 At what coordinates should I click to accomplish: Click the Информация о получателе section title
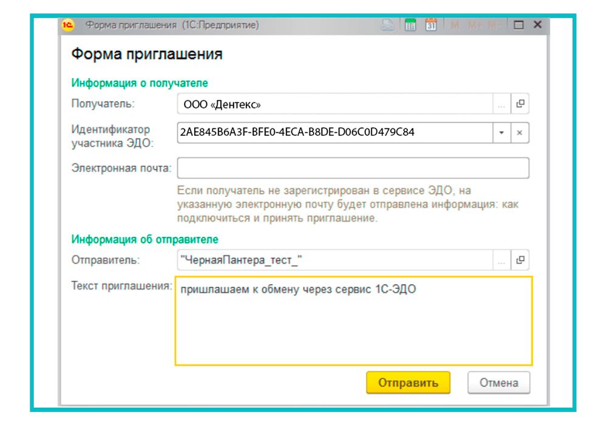tap(140, 83)
